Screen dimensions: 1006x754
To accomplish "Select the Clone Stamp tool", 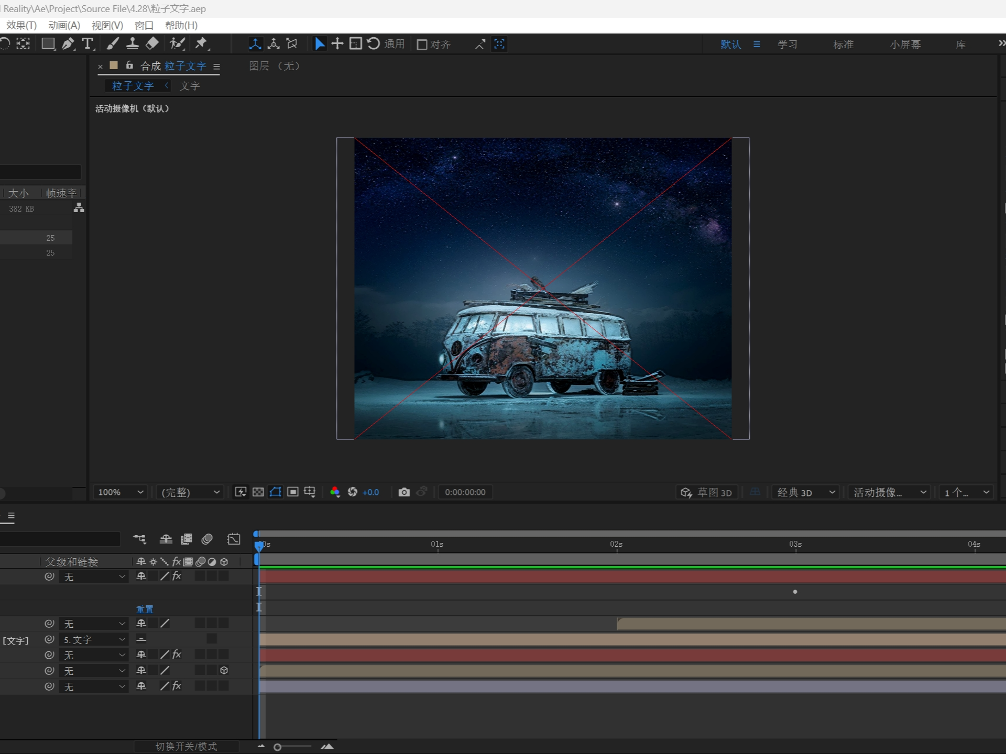I will pos(132,44).
